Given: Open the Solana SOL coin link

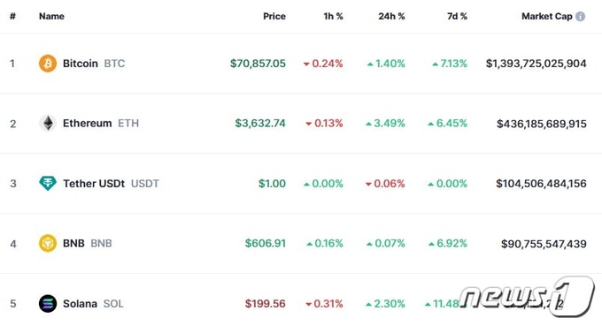Looking at the screenshot, I should click(x=93, y=304).
